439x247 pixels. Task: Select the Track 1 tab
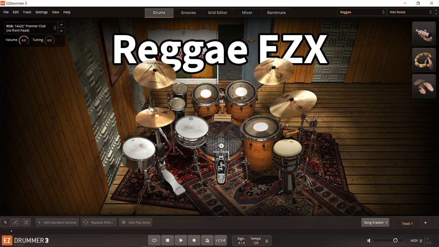407,223
